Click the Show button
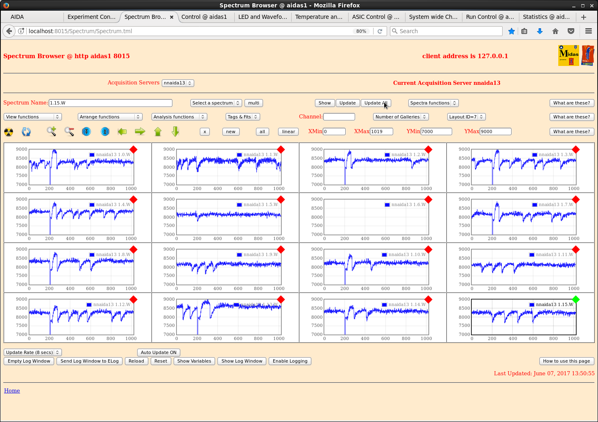 coord(325,103)
